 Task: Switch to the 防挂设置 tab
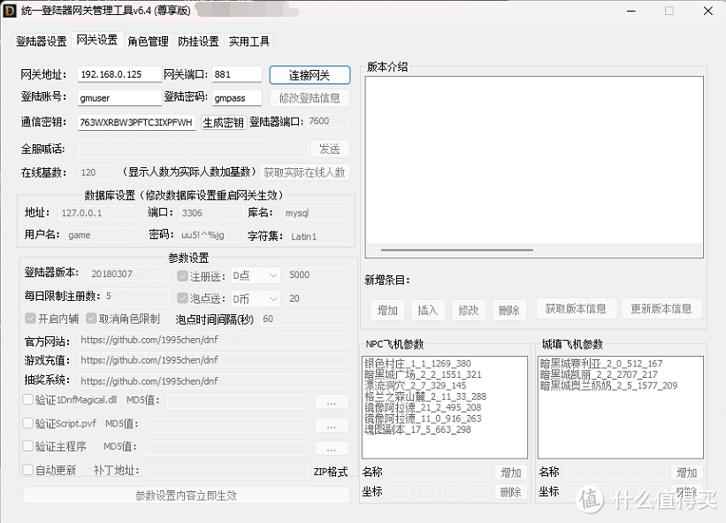point(199,41)
